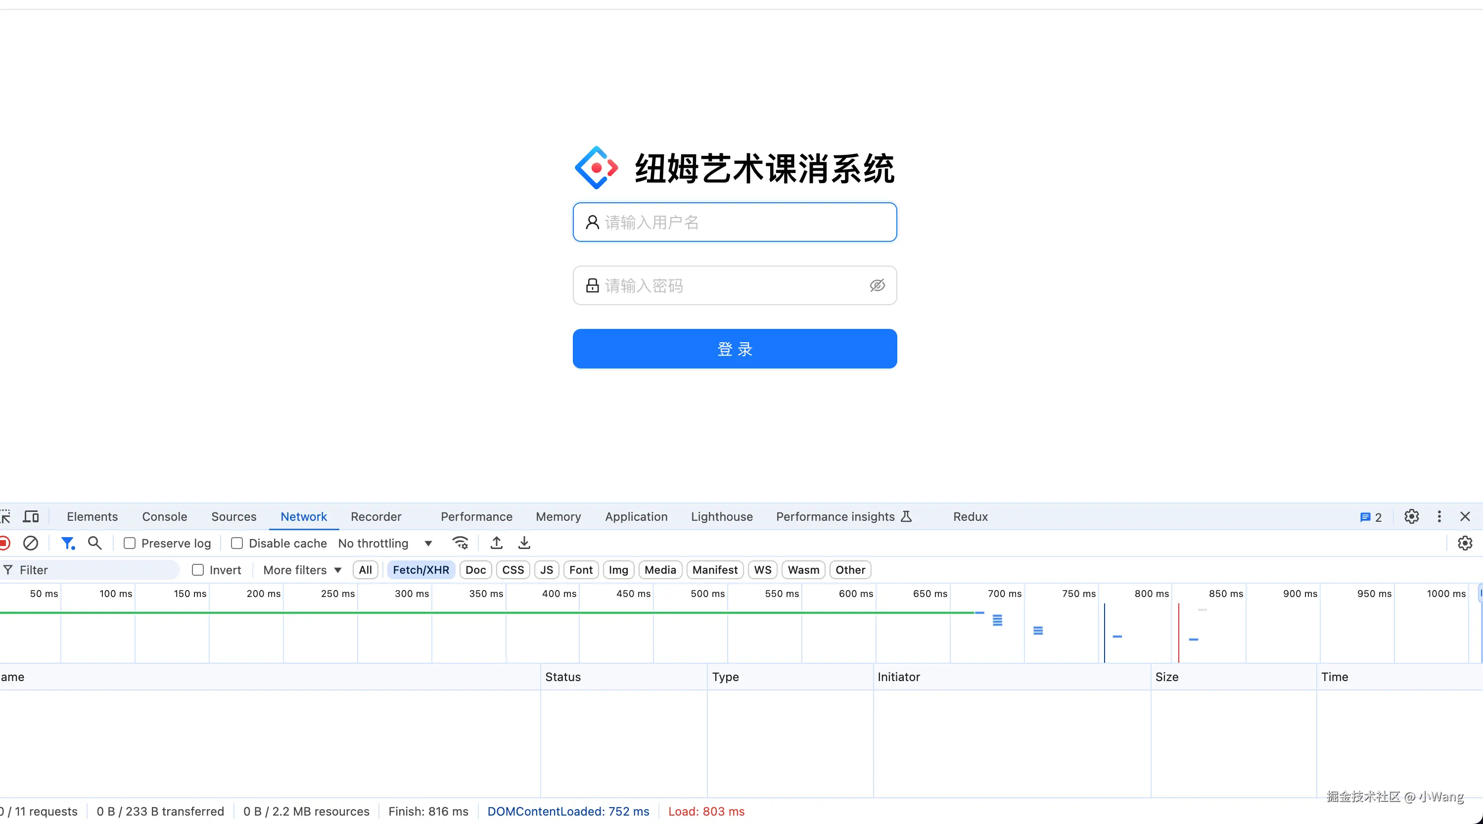Open network conditions wifi icon
1483x824 pixels.
click(x=460, y=543)
